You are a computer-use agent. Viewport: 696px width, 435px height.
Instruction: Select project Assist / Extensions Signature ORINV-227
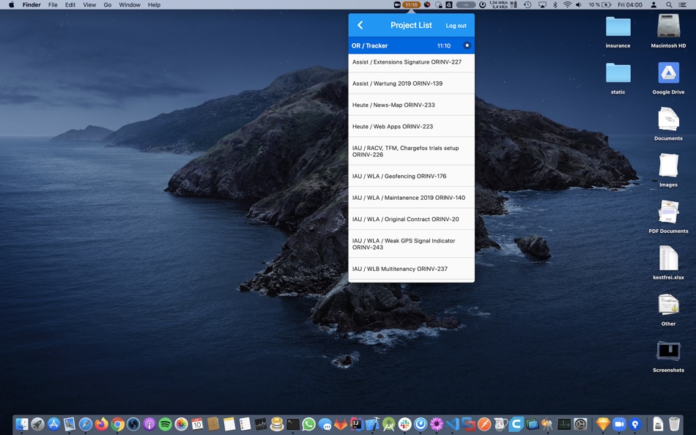pyautogui.click(x=412, y=62)
